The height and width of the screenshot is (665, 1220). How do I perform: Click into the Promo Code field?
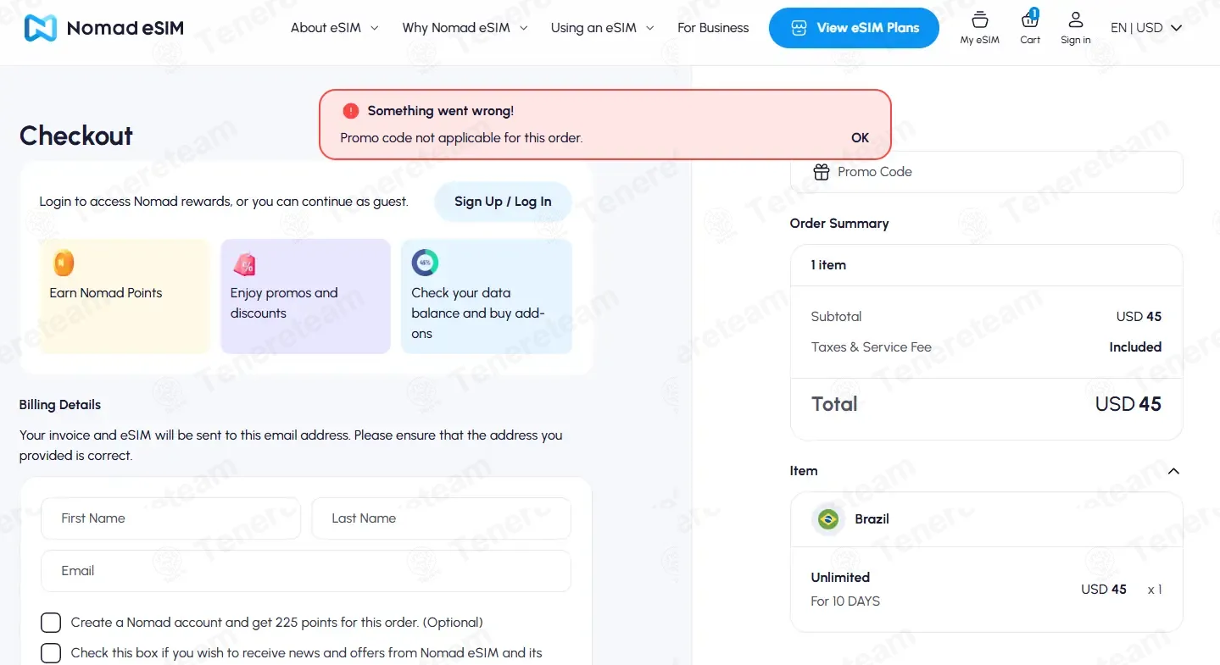[x=986, y=172]
